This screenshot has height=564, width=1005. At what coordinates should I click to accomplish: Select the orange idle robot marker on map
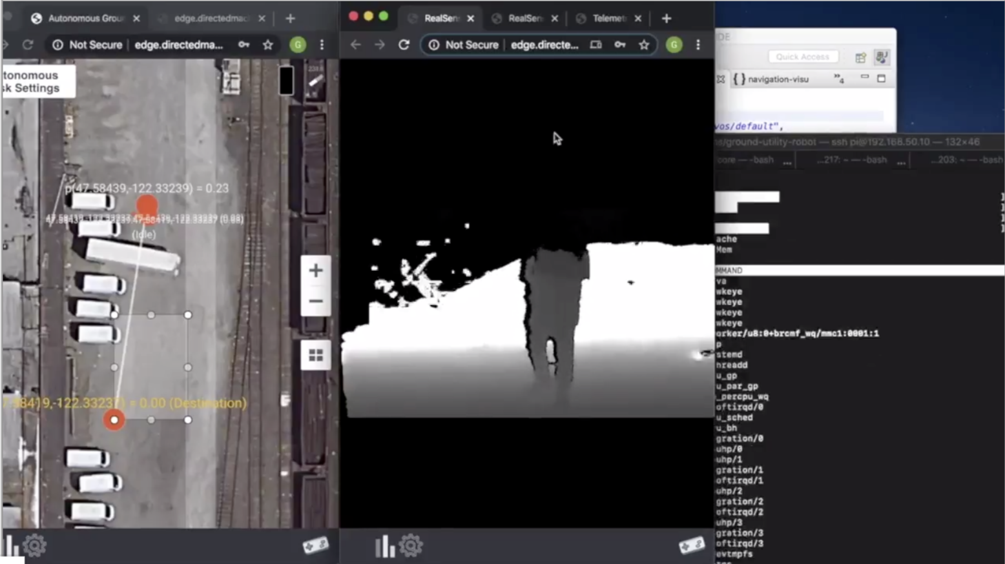pyautogui.click(x=147, y=206)
